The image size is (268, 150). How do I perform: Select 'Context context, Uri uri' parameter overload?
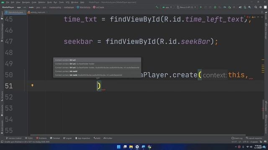click(97, 60)
